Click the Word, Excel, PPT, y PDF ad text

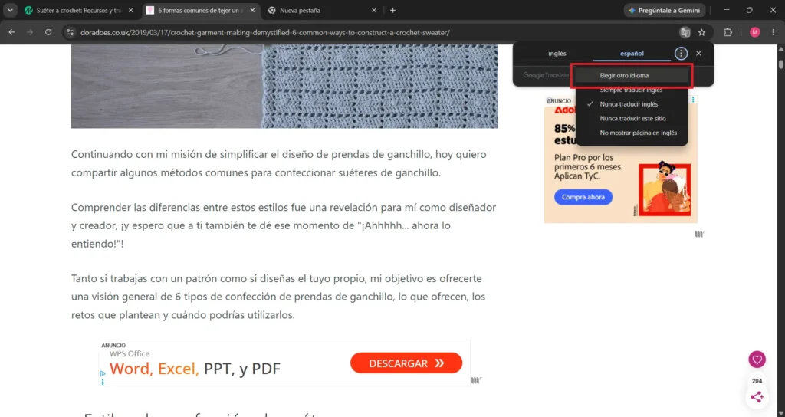pos(195,369)
